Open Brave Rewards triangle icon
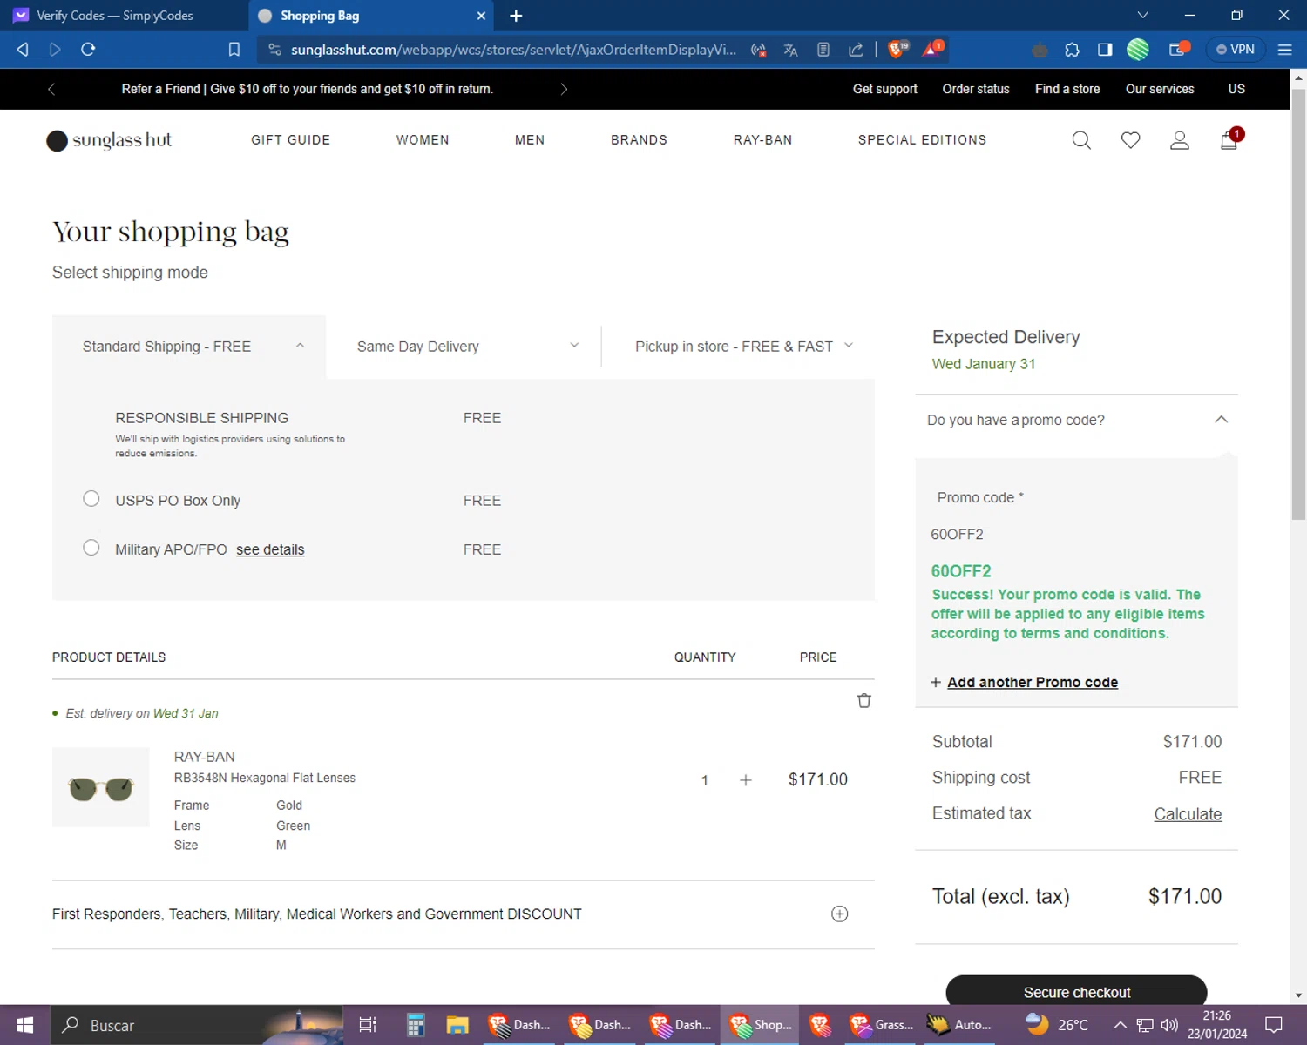Viewport: 1307px width, 1045px height. (x=932, y=49)
